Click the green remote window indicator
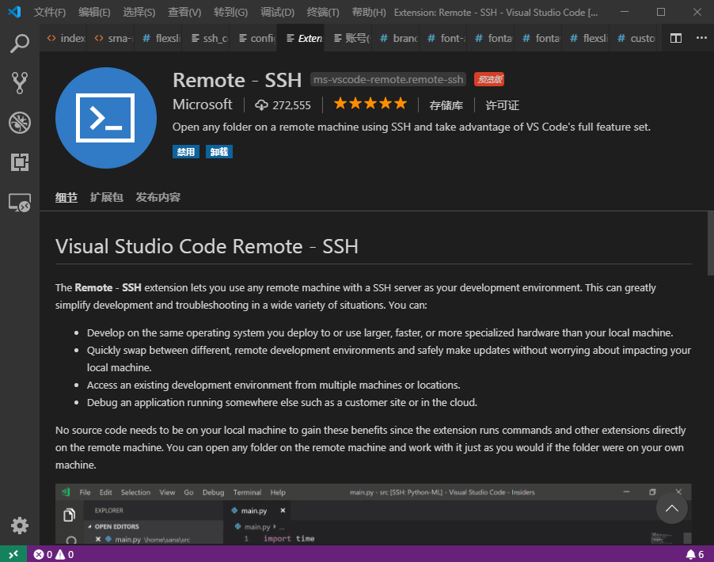Viewport: 714px width, 562px height. 13,554
